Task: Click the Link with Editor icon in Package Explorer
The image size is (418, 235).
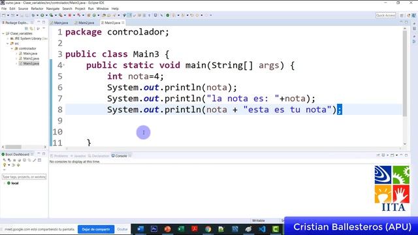Action: point(31,28)
